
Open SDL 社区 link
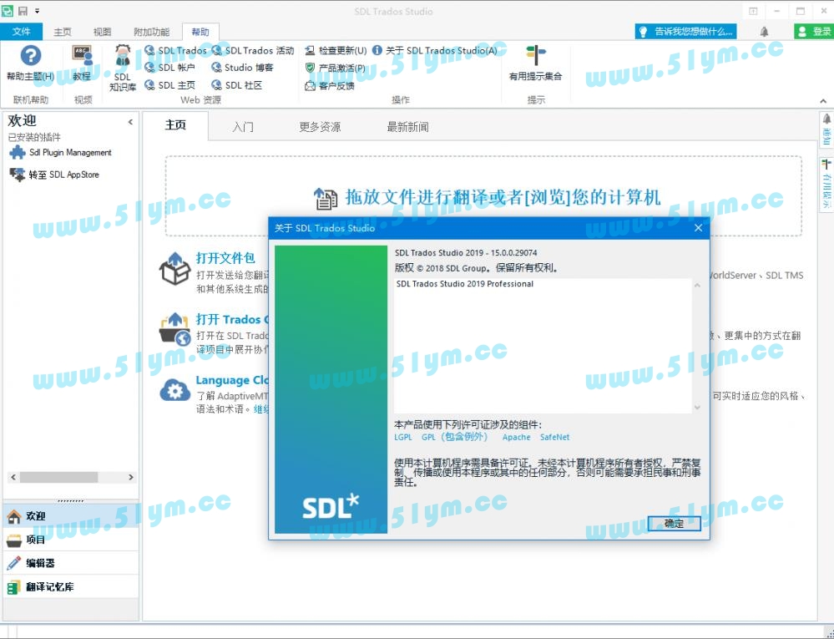tap(237, 85)
